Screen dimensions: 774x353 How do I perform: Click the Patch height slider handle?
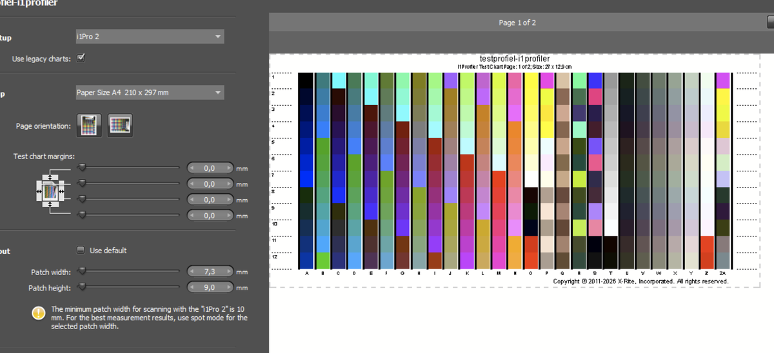pyautogui.click(x=82, y=287)
